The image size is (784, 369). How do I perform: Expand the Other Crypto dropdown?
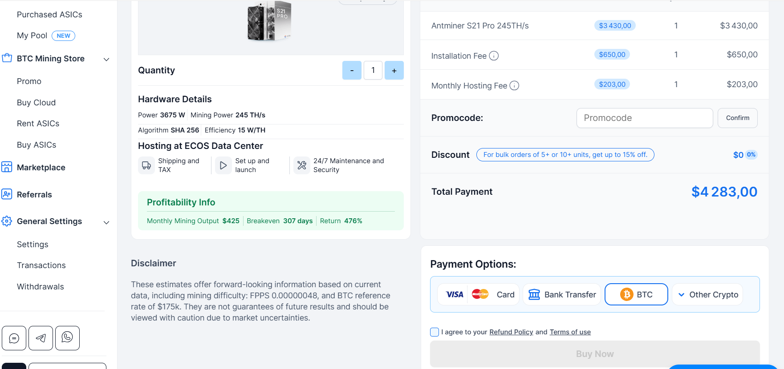click(x=707, y=294)
